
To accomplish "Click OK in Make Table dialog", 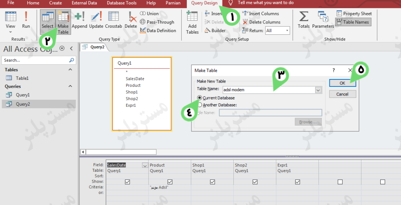I will [x=342, y=83].
